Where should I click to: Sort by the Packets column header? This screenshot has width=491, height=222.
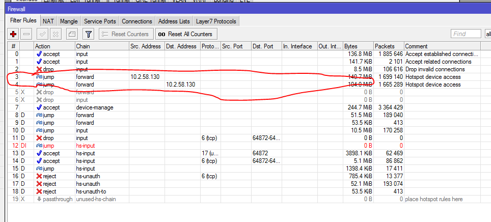click(389, 46)
